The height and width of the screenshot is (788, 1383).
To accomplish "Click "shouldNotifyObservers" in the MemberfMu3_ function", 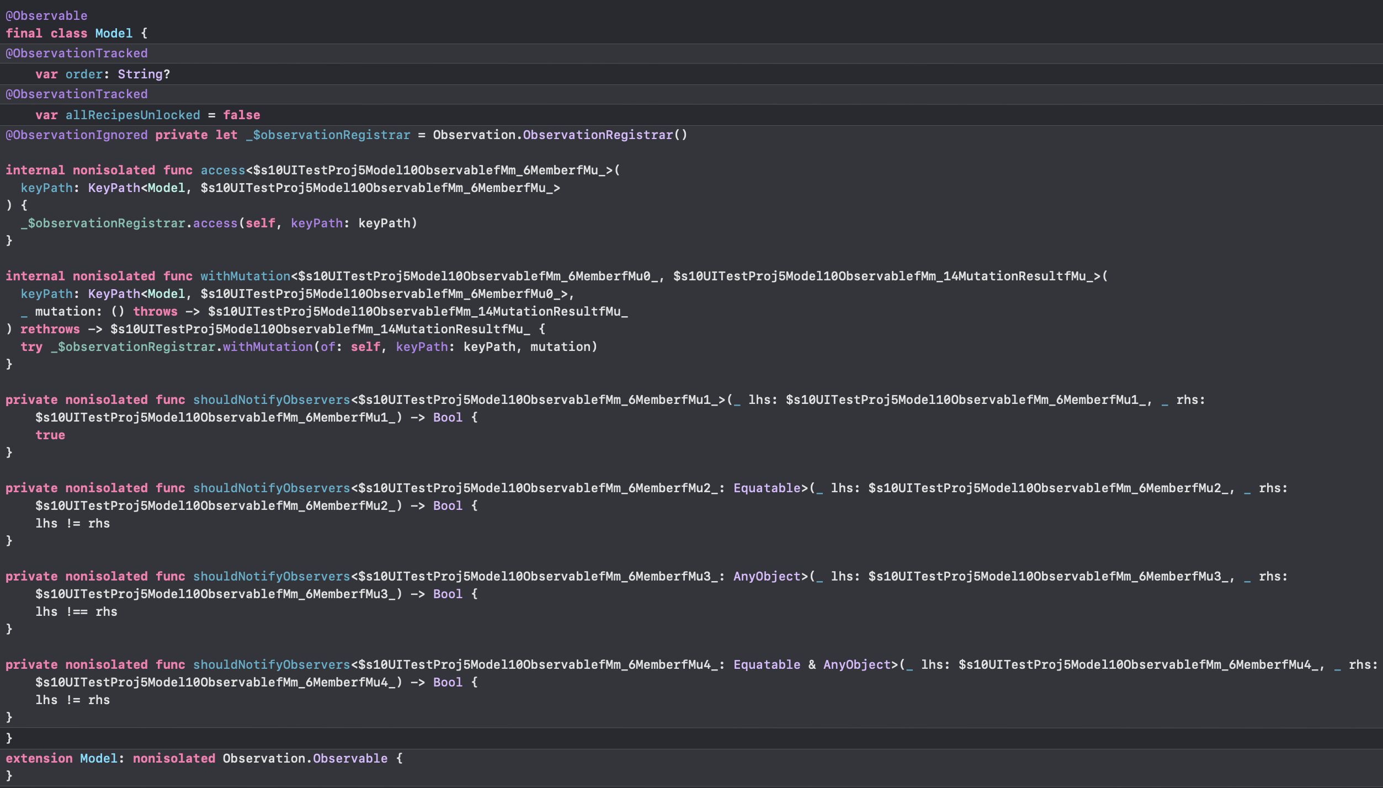I will click(x=272, y=576).
